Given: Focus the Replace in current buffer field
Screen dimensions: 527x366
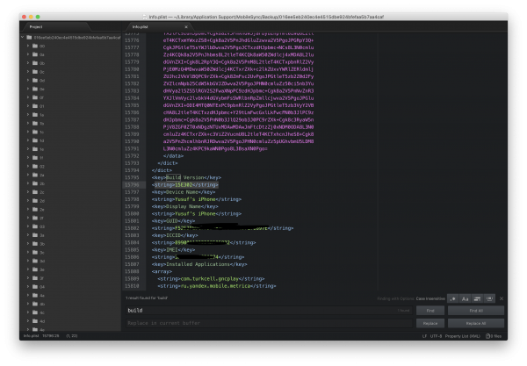Looking at the screenshot, I should [x=270, y=323].
